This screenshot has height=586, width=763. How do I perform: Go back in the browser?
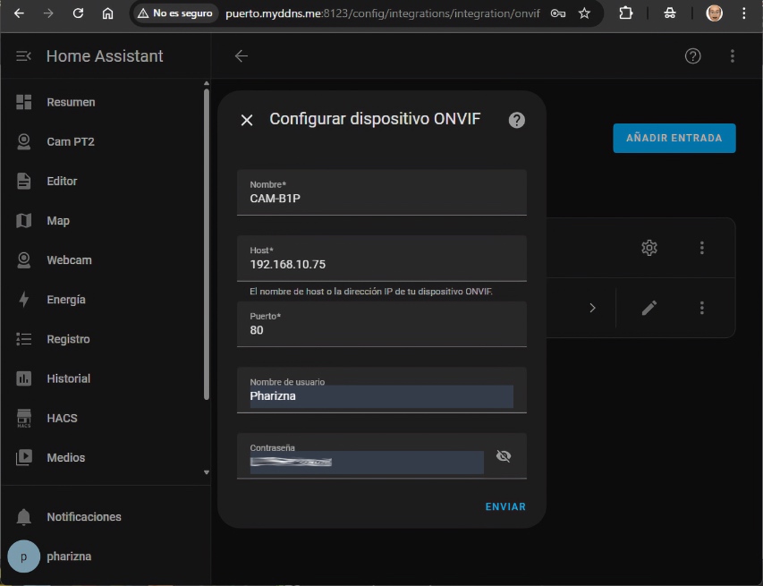click(19, 13)
